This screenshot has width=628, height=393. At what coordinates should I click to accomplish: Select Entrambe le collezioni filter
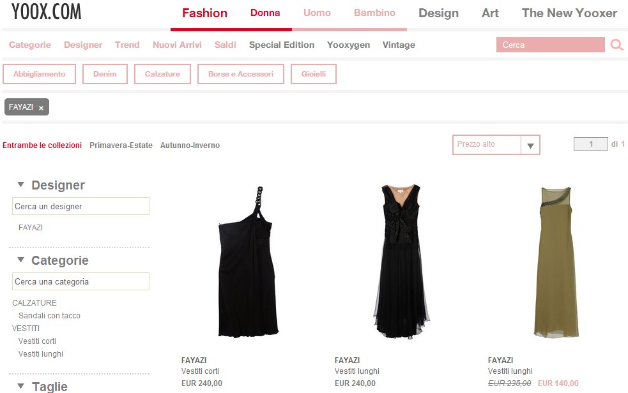pyautogui.click(x=42, y=145)
